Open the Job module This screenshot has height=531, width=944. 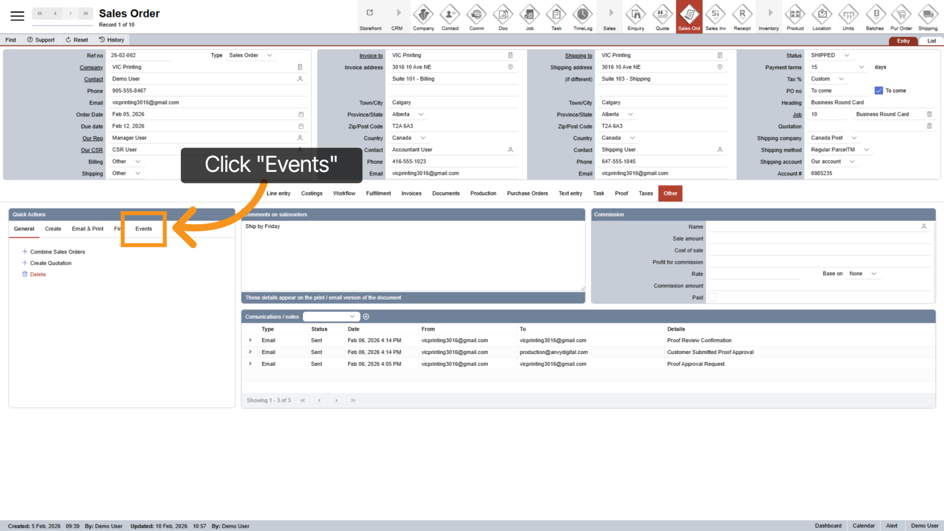point(529,17)
